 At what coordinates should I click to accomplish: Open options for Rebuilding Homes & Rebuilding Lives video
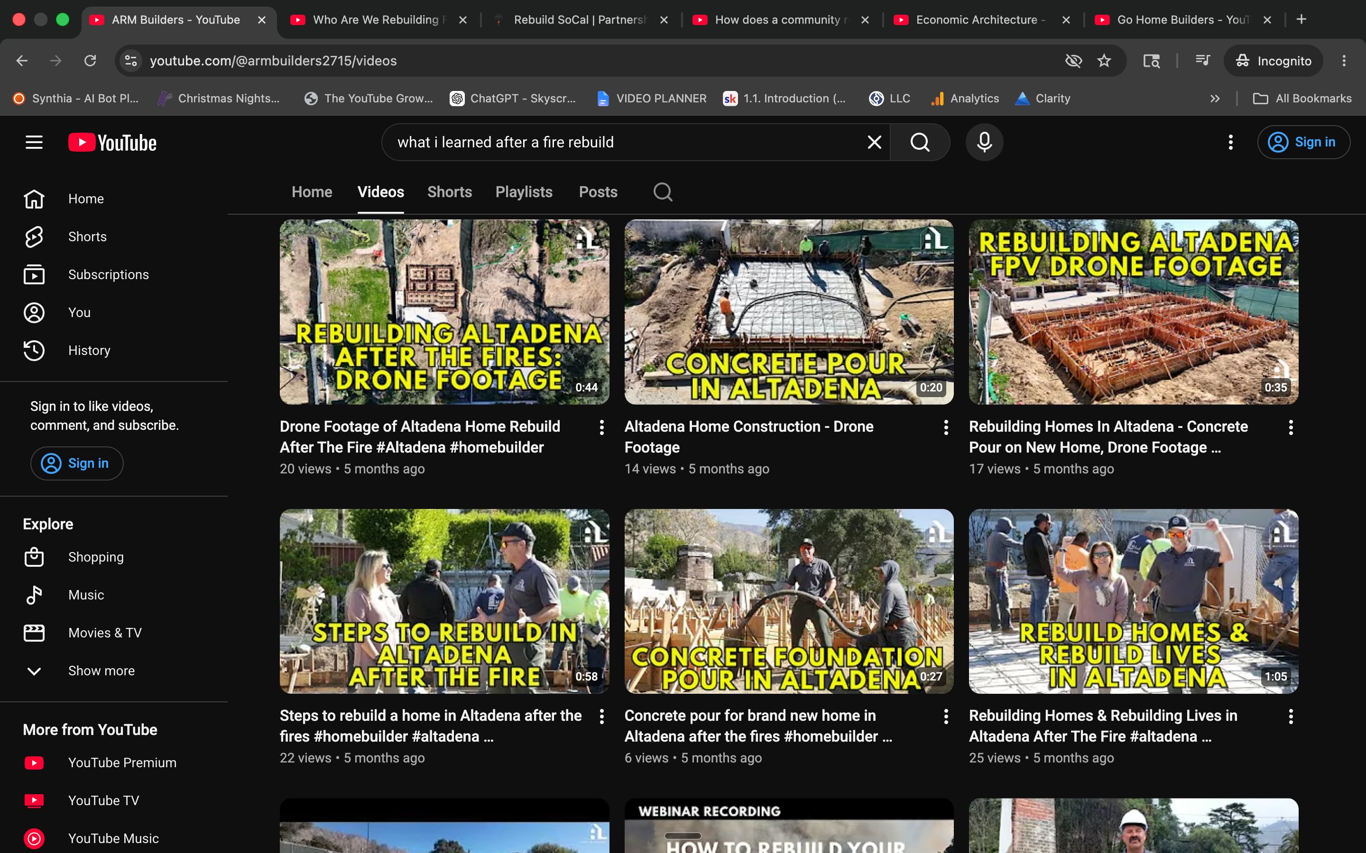(x=1291, y=717)
